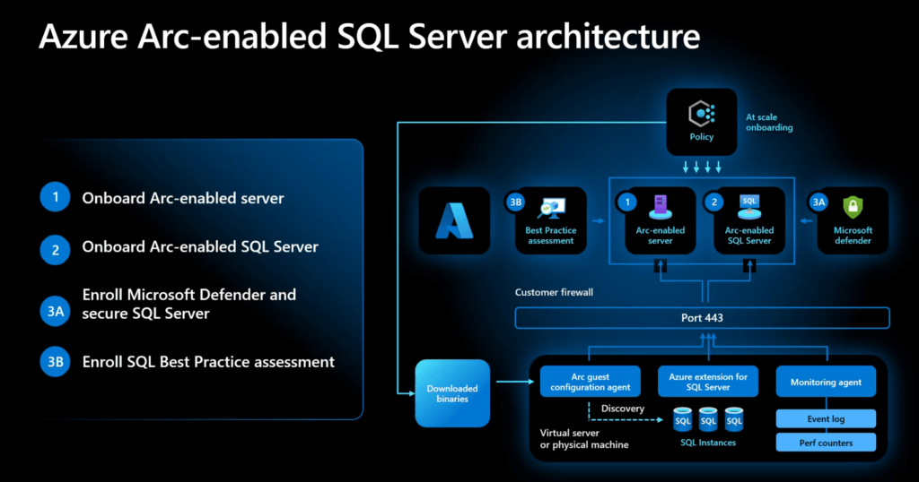
Task: Click the text 'Onboard Arc-enabled SQL Server'
Action: pyautogui.click(x=200, y=247)
